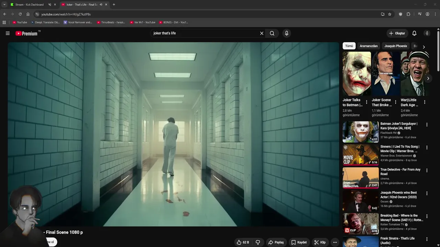Open Chrome three-dot menu

436,14
